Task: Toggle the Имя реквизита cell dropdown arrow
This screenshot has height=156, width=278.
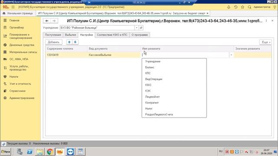Action: [x=231, y=55]
